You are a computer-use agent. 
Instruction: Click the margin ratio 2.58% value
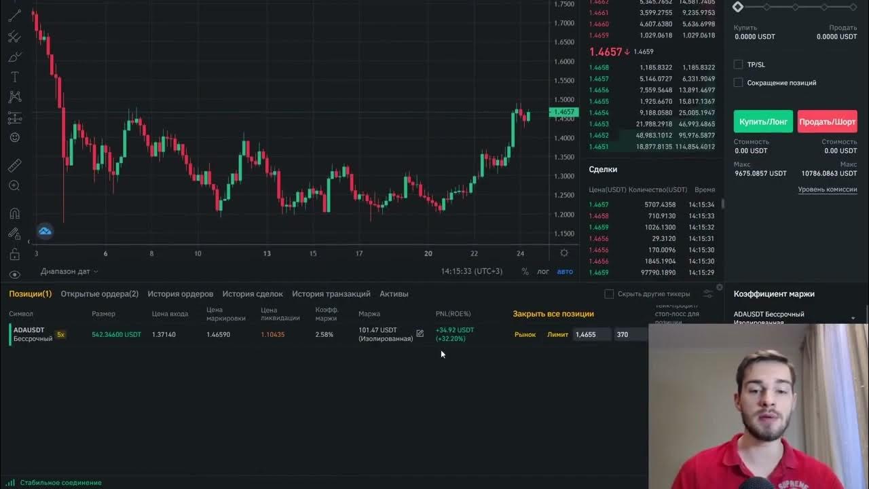pyautogui.click(x=325, y=334)
